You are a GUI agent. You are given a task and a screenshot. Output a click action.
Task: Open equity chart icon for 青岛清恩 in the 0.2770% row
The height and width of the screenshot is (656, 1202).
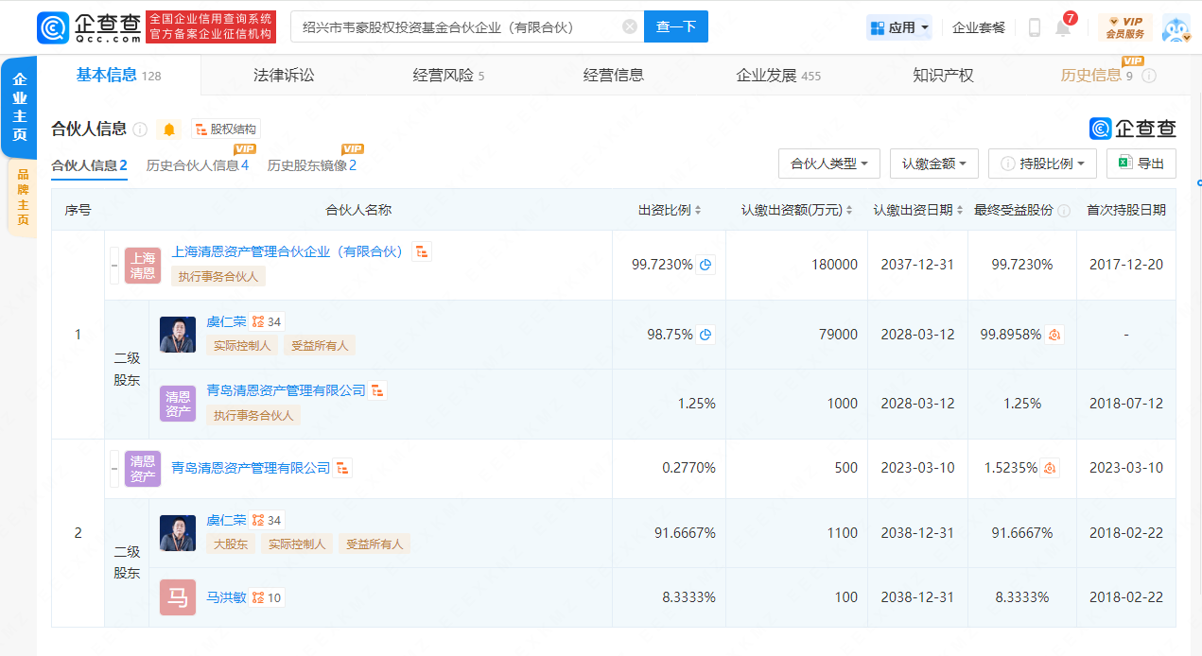[342, 468]
